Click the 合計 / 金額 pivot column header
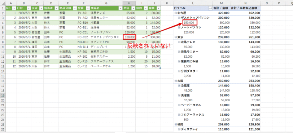This screenshot has width=293, height=133. (x=222, y=8)
